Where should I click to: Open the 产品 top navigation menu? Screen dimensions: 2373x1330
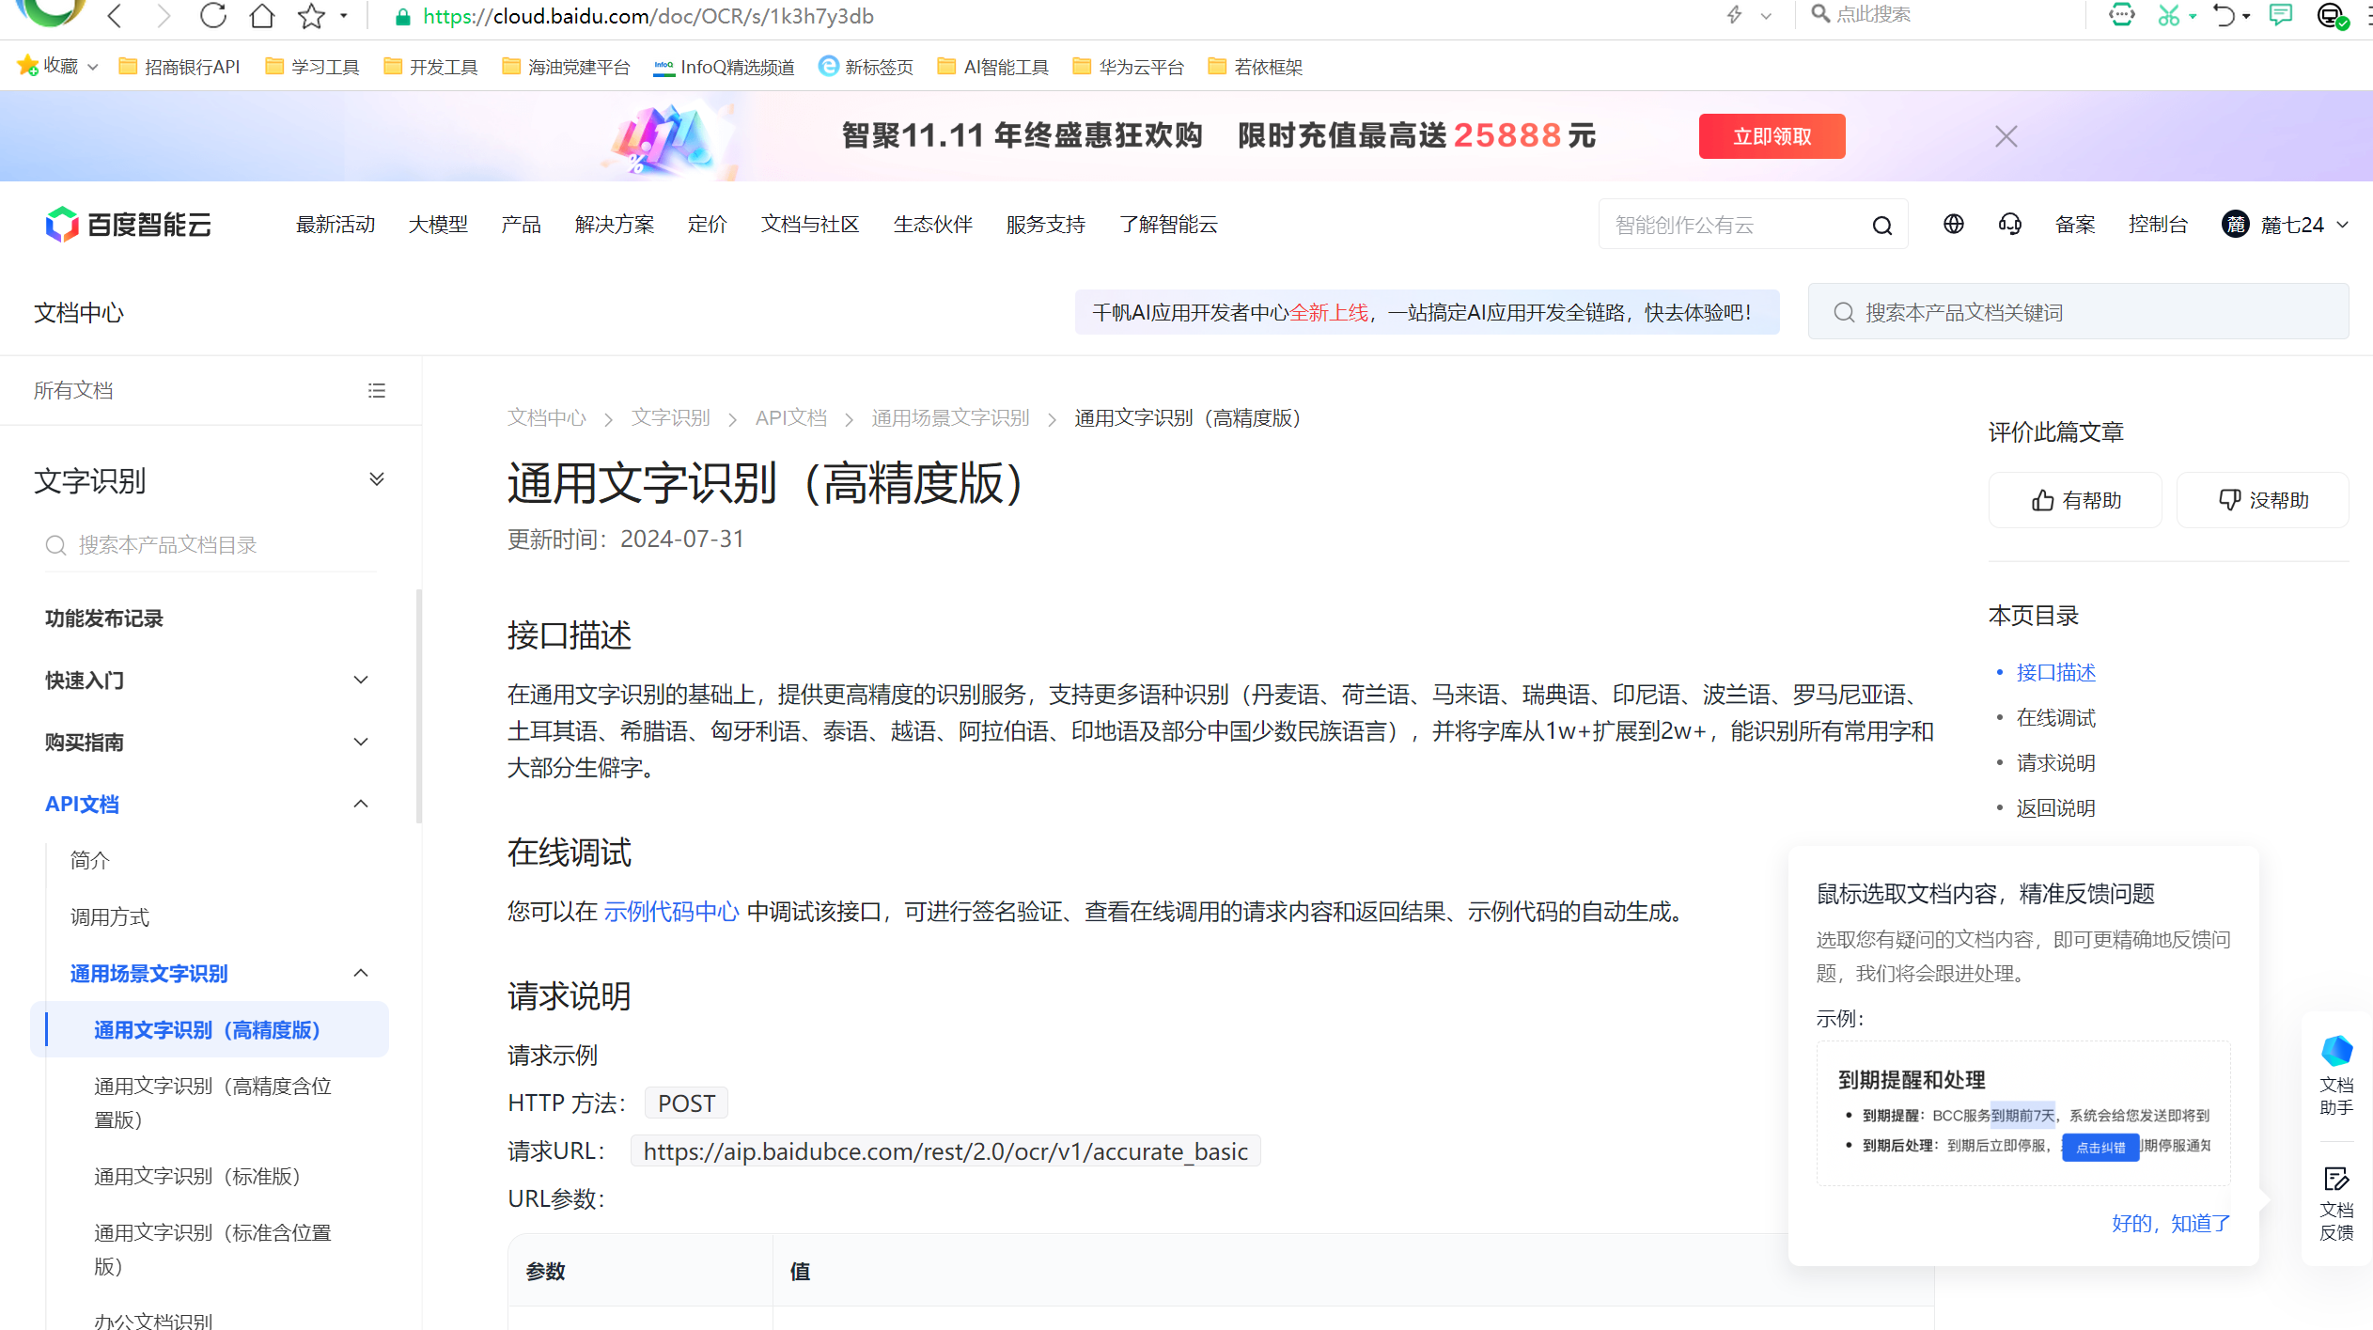tap(521, 224)
